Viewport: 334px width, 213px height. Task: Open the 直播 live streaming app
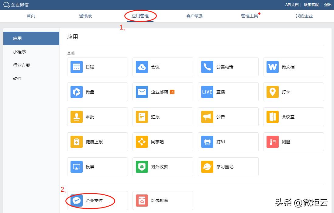click(228, 92)
